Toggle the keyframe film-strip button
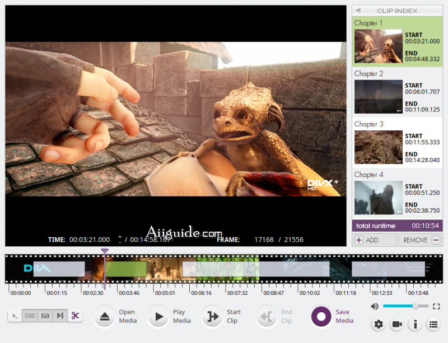 pyautogui.click(x=45, y=316)
